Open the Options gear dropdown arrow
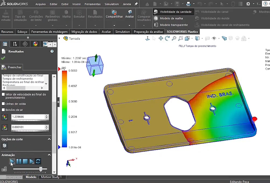The width and height of the screenshot is (270, 183). [x=254, y=4]
